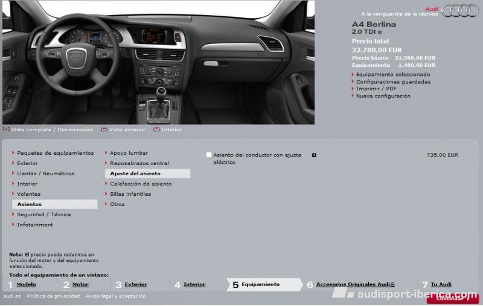Image resolution: width=483 pixels, height=306 pixels.
Task: Click the total price 32.780,00 EUR
Action: [377, 50]
